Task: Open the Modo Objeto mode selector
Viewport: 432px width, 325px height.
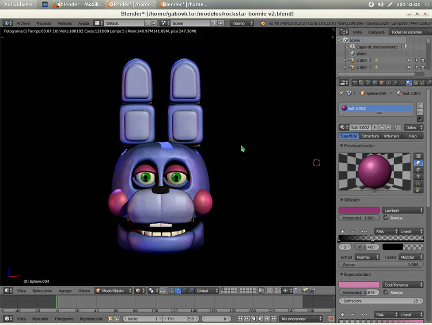Action: click(114, 290)
